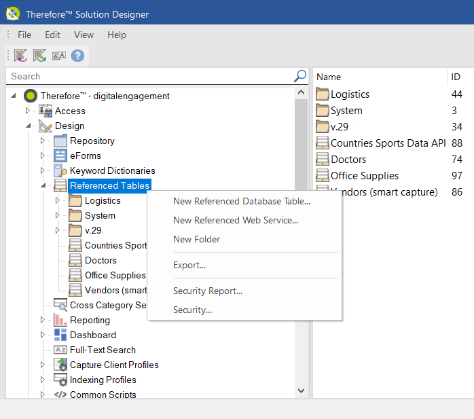Expand the Keyword Dictionaries node

pos(43,170)
